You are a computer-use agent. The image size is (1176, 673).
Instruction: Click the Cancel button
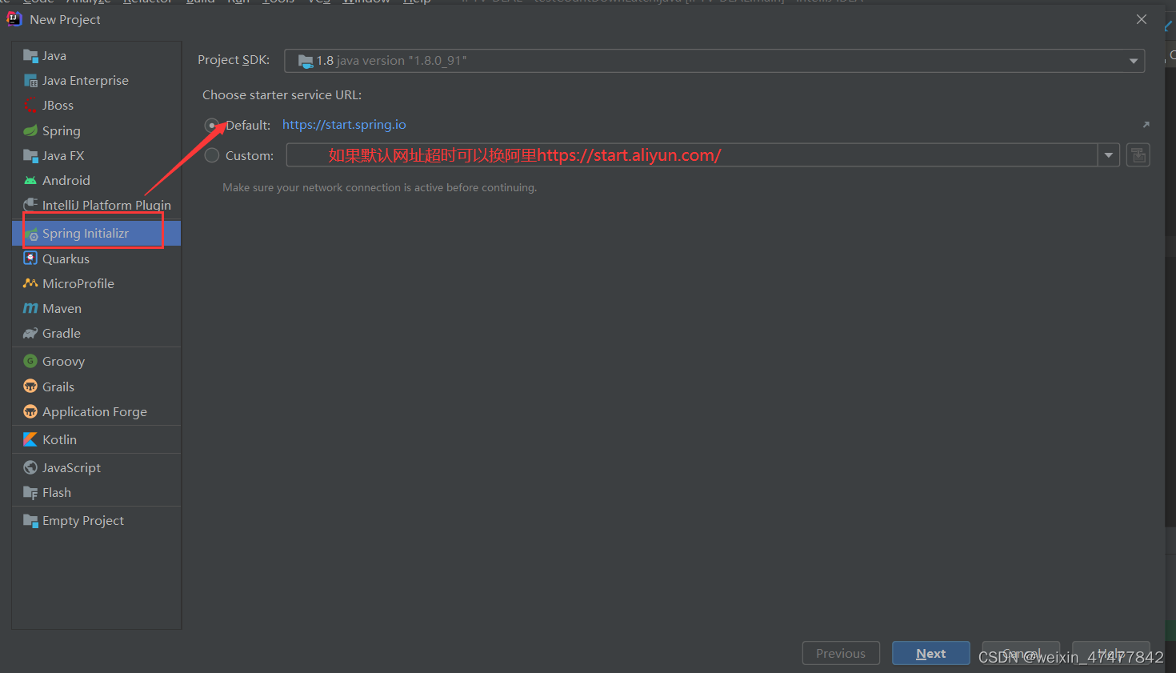(x=1021, y=653)
